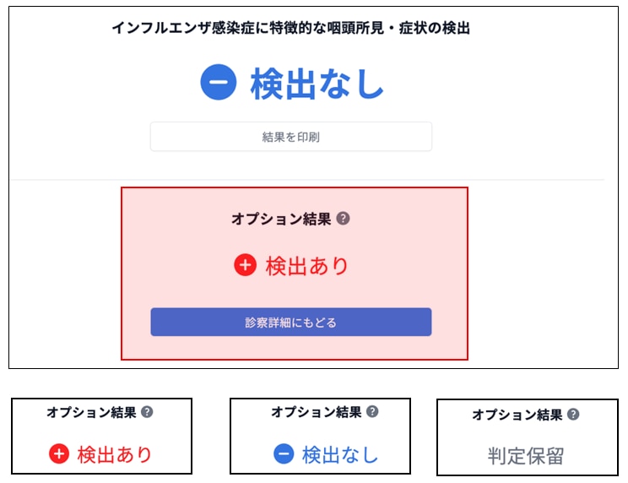
Task: Click the help icon in the small 検出あり card
Action: (x=147, y=413)
